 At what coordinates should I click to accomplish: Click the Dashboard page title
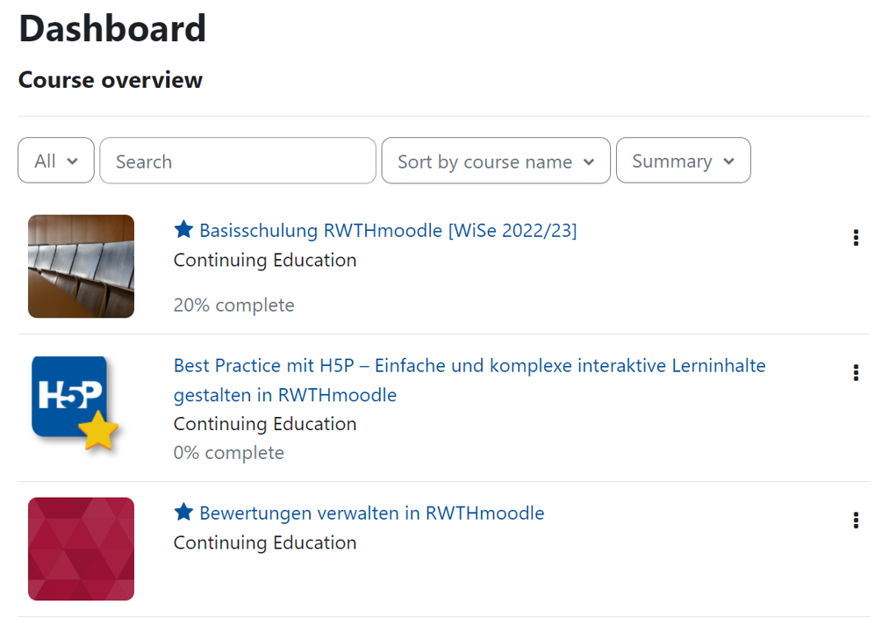112,29
